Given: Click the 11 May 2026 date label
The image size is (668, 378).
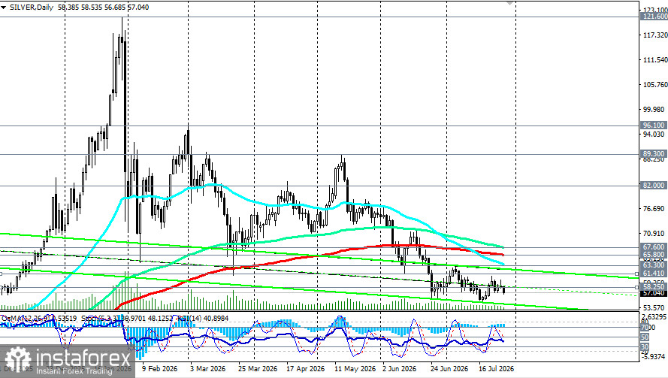Looking at the screenshot, I should point(355,369).
